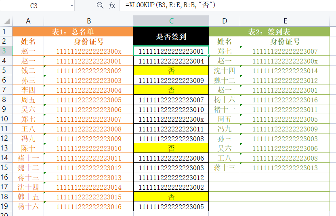Select cell A6 containing 孙三
This screenshot has width=336, height=216.
(28, 80)
